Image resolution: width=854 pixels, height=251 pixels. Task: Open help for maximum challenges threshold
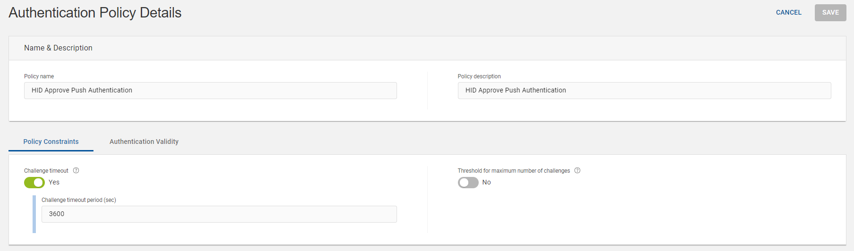click(x=577, y=171)
